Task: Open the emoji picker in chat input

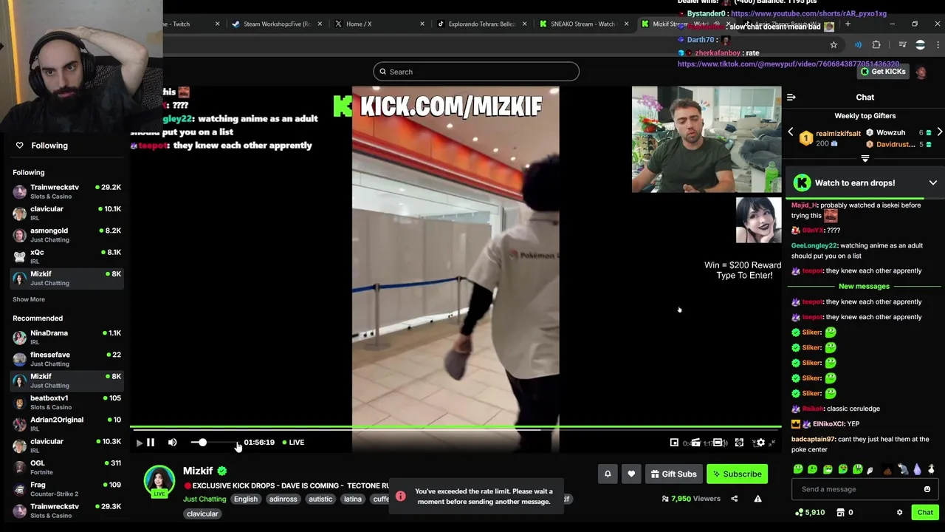Action: pyautogui.click(x=927, y=489)
